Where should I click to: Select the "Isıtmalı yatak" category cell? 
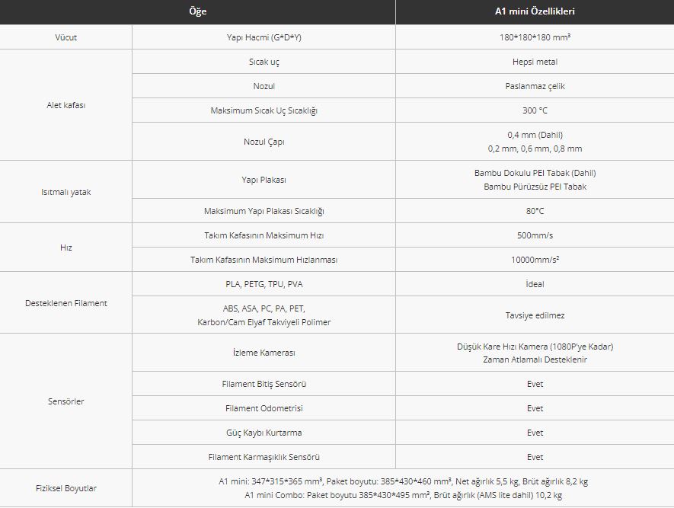tap(66, 192)
